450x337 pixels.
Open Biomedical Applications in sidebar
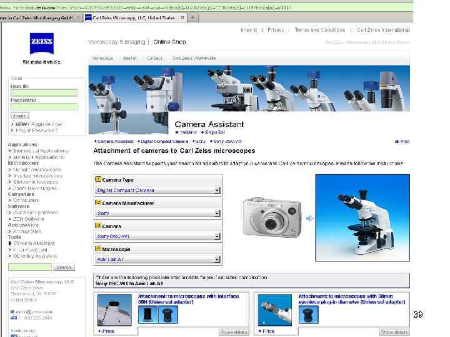(41, 151)
